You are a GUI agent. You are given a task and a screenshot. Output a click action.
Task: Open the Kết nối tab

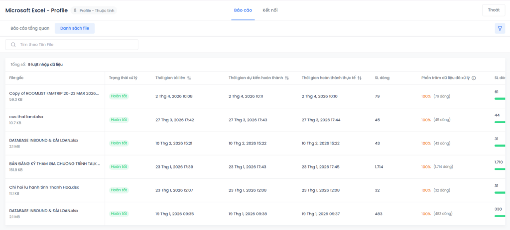pos(270,10)
